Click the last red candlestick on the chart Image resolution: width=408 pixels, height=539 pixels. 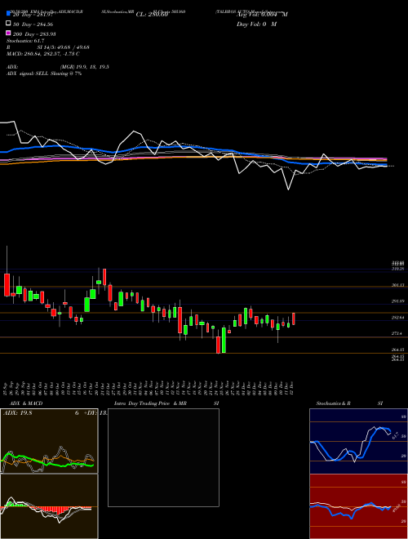[294, 319]
